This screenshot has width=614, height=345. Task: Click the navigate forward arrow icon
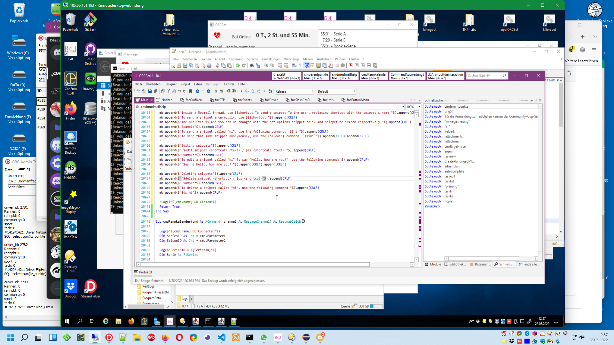[209, 91]
